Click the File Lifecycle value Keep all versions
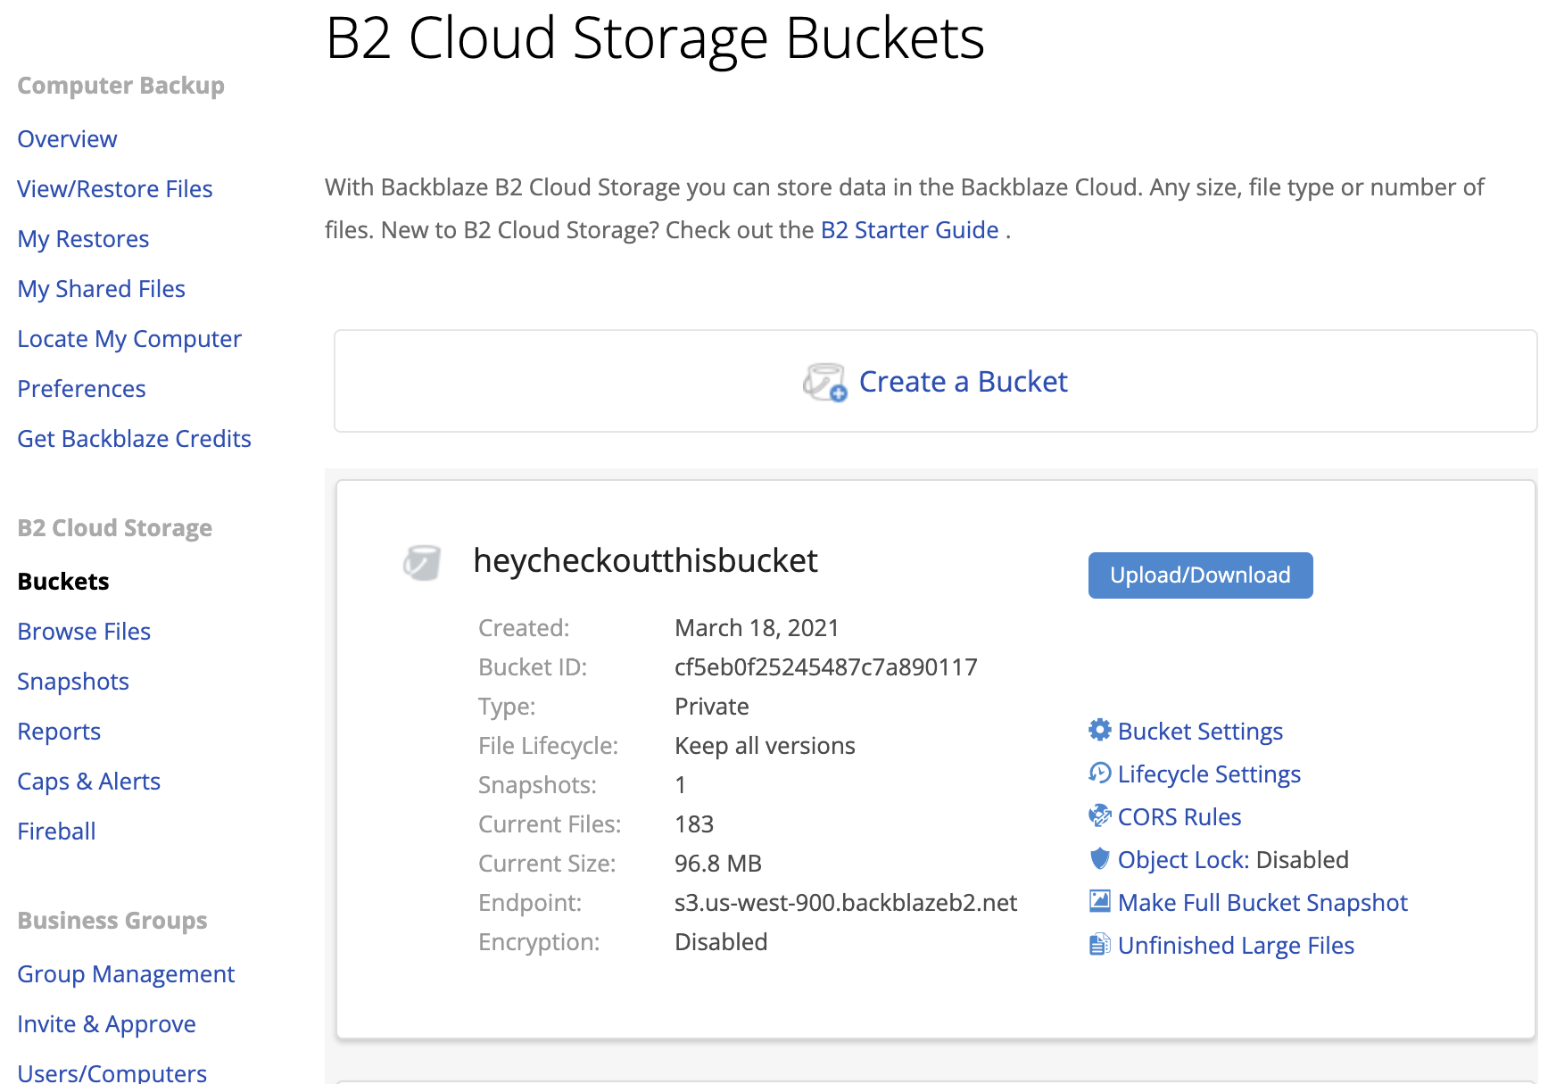Viewport: 1556px width, 1084px height. click(765, 746)
